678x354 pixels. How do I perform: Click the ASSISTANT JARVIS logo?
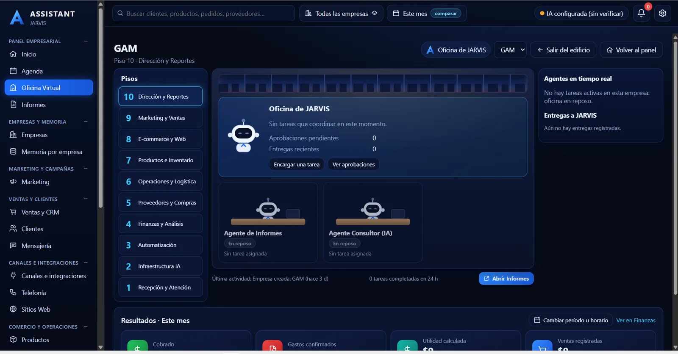click(x=42, y=17)
